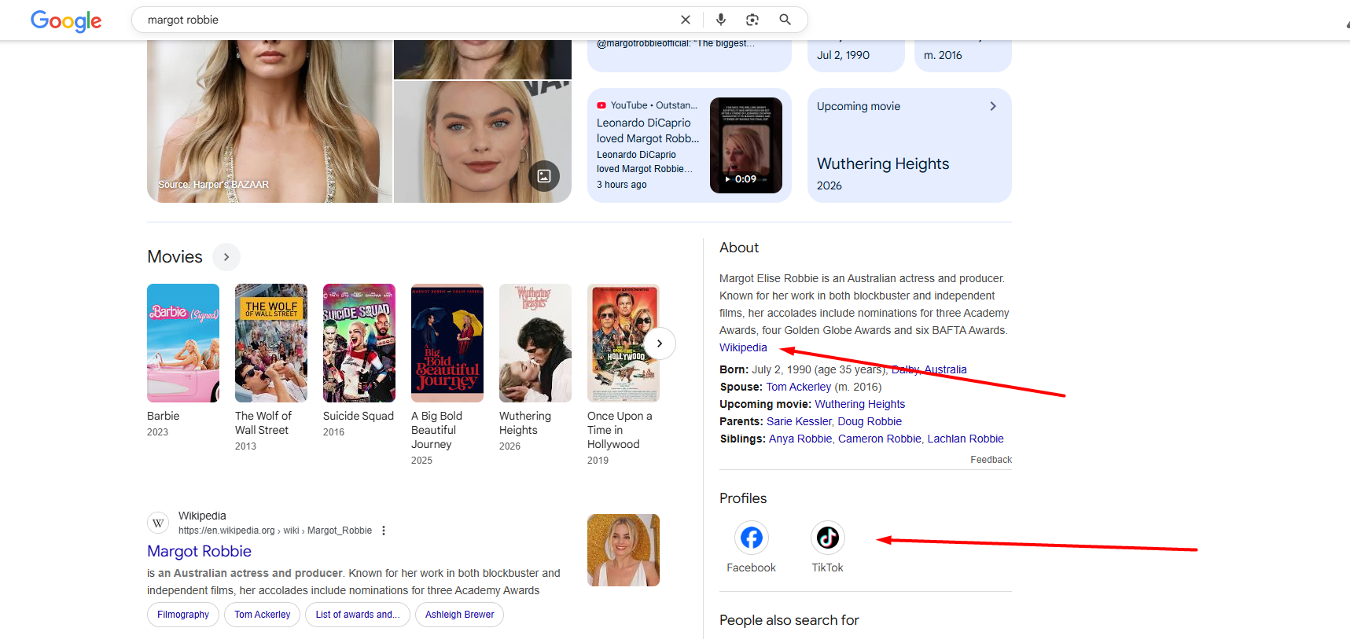Image resolution: width=1350 pixels, height=639 pixels.
Task: Open TikTok profile icon
Action: 827,538
